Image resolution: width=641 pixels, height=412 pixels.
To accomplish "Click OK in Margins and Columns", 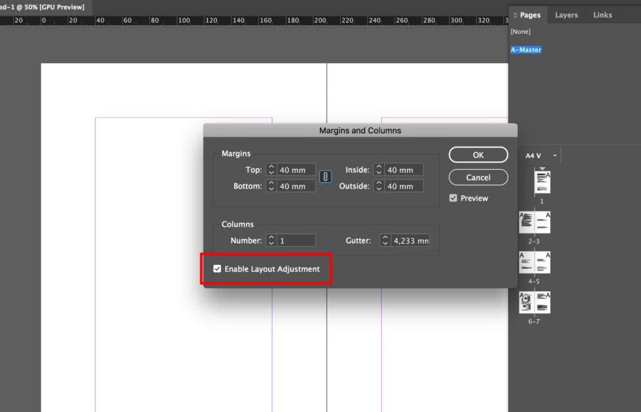I will (x=478, y=155).
